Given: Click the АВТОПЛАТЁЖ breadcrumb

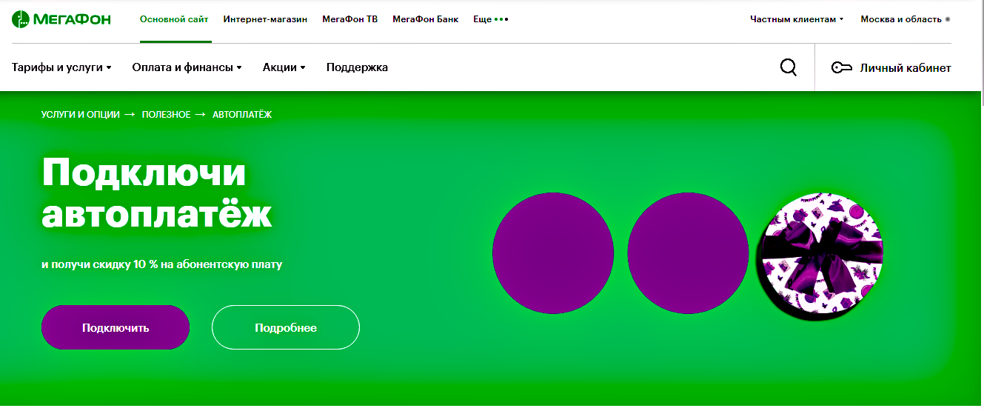Looking at the screenshot, I should point(242,115).
